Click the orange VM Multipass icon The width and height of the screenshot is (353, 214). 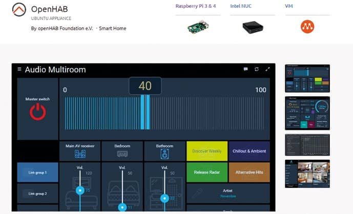pos(307,27)
